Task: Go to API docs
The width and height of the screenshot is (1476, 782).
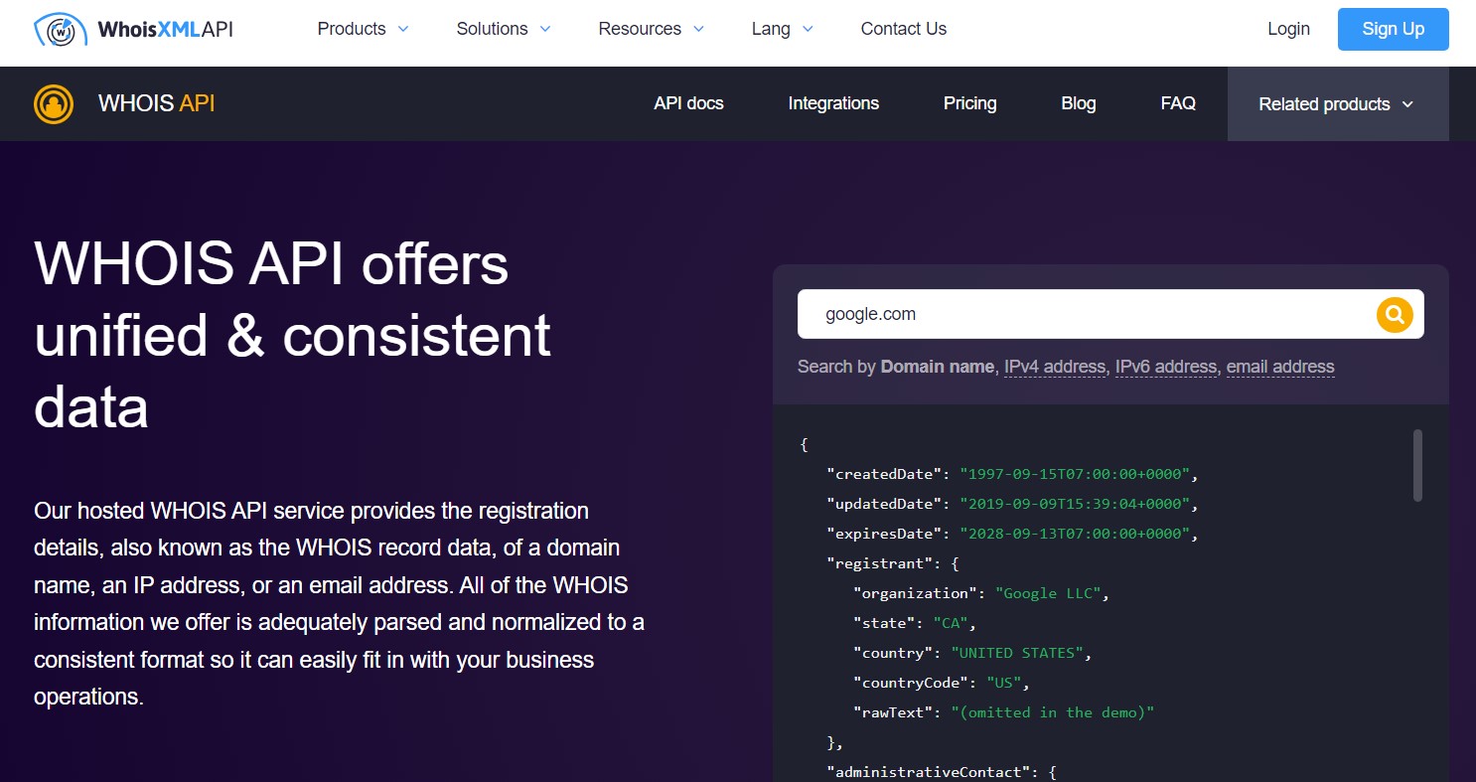Action: [x=688, y=103]
